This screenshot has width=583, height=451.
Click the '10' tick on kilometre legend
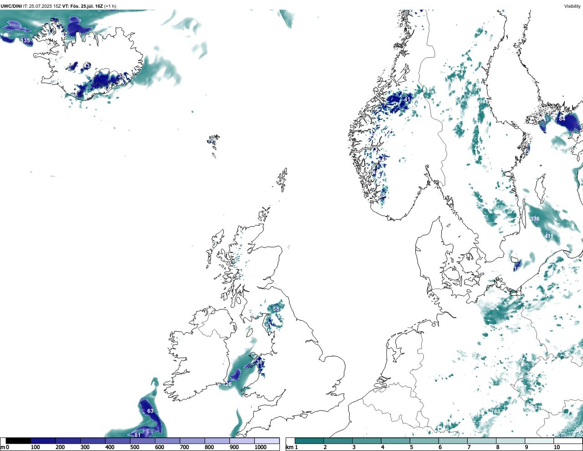[x=557, y=448]
